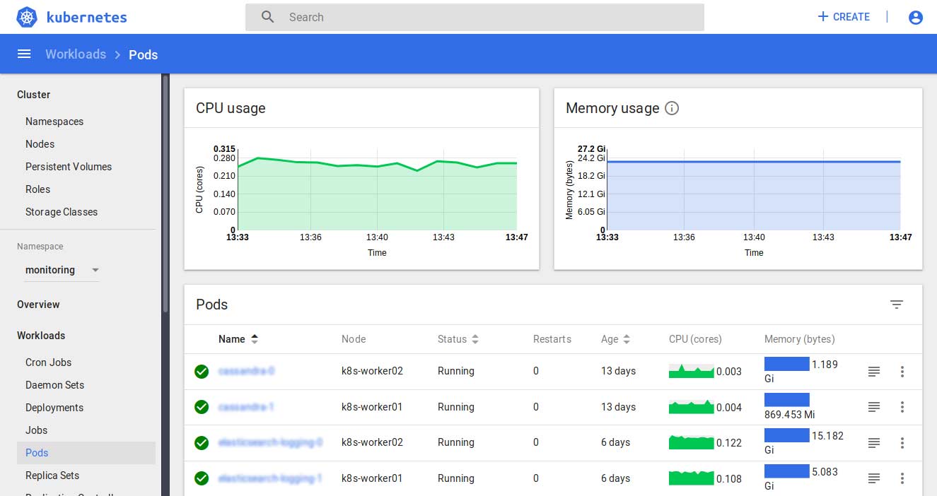View logs icon for elasticsearch-logging-1

coord(874,478)
